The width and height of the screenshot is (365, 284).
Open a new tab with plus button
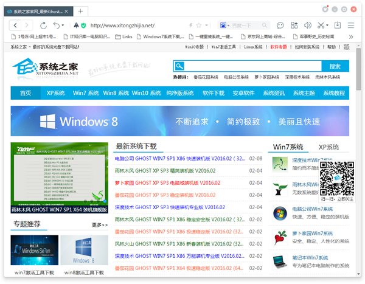tap(80, 11)
